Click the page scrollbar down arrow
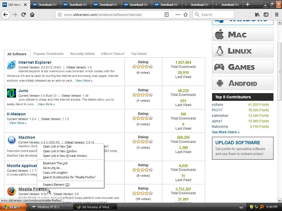The width and height of the screenshot is (282, 211). click(x=280, y=200)
